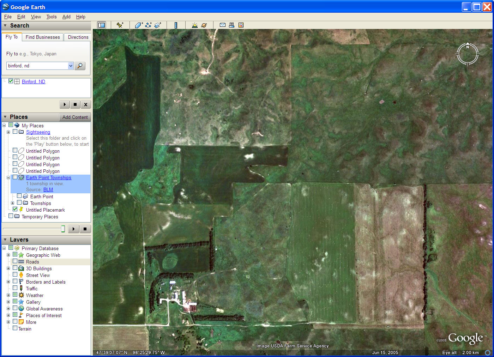The image size is (494, 357).
Task: Open the Tools menu
Action: (52, 17)
